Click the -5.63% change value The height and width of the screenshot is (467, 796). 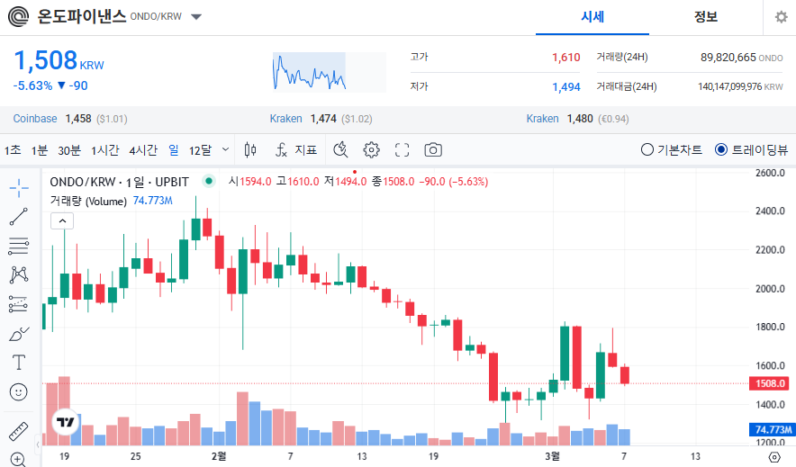[32, 85]
